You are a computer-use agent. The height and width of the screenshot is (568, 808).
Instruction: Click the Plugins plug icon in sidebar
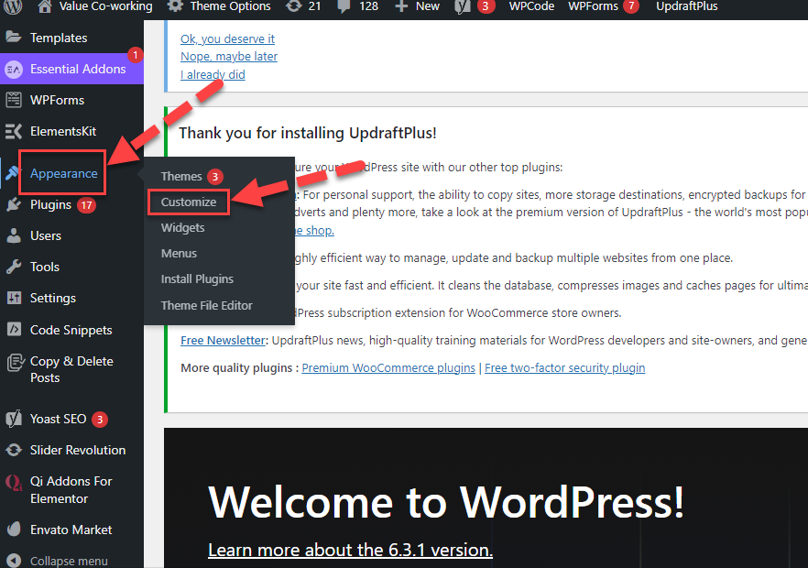(x=14, y=204)
